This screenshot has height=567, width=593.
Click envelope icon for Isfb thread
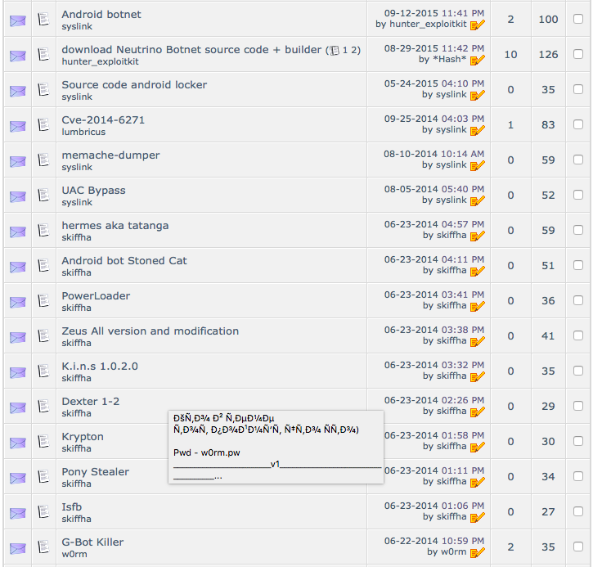pyautogui.click(x=18, y=513)
